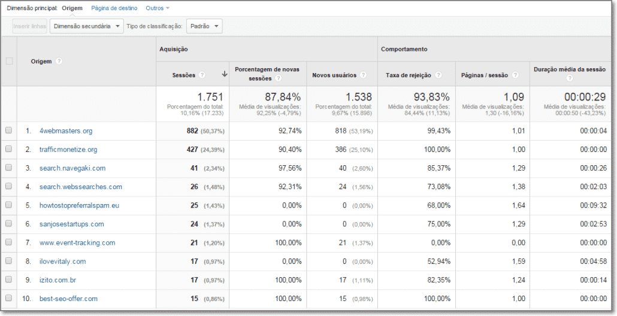Screen dimensions: 617x316
Task: Click the 97,56% new sessions cell
Action: [x=290, y=168]
